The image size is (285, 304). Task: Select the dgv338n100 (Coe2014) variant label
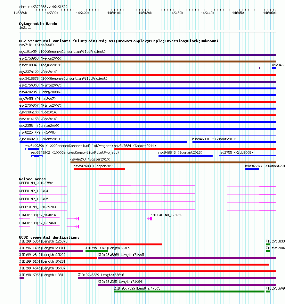[x=38, y=112]
